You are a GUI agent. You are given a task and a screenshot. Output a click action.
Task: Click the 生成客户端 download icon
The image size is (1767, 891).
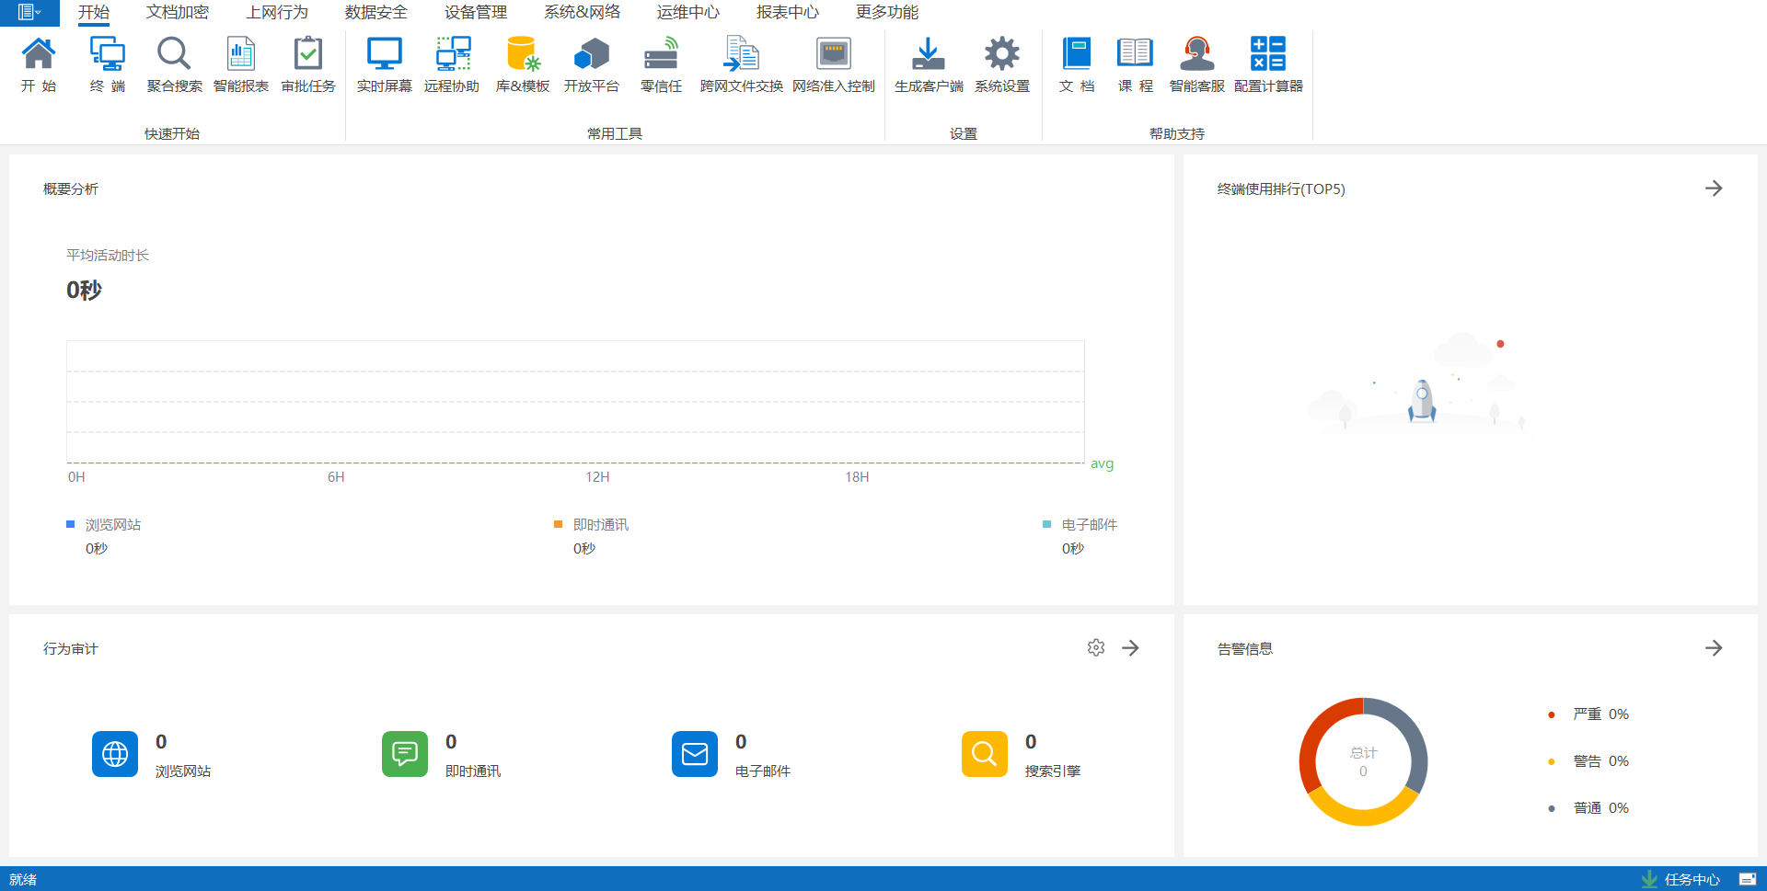click(x=928, y=55)
